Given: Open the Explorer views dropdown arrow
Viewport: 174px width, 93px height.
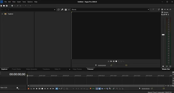Looking at the screenshot, I should 69,10.
